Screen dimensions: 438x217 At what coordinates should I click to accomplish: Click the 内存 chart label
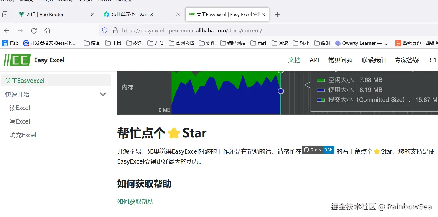(127, 87)
